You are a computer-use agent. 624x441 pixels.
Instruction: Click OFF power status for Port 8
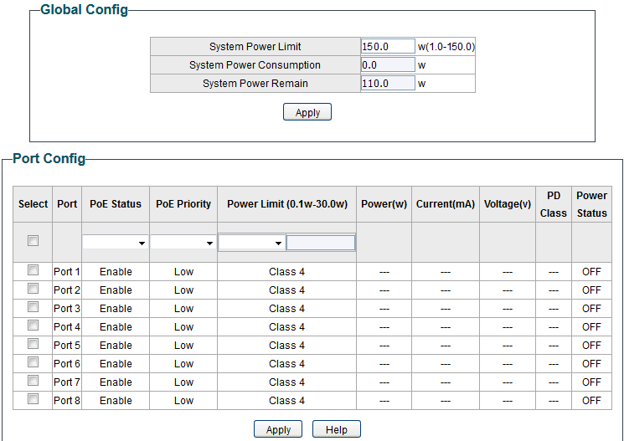click(x=591, y=401)
